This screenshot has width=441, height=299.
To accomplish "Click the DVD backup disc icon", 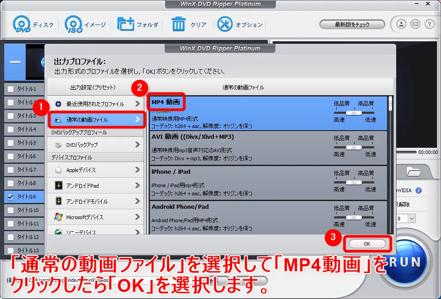I will click(58, 145).
